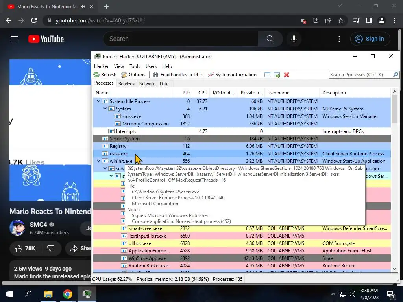Reload the page with the browser refresh icon

34,20
